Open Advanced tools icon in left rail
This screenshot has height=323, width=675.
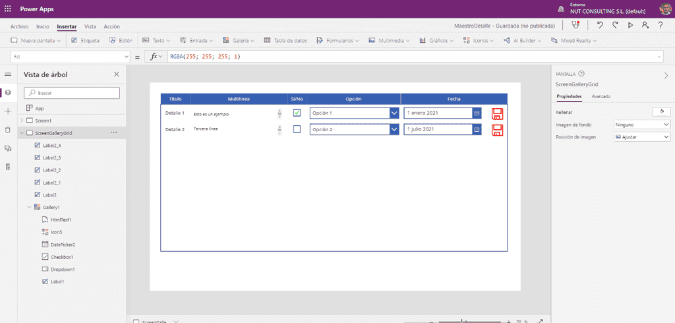[x=8, y=167]
